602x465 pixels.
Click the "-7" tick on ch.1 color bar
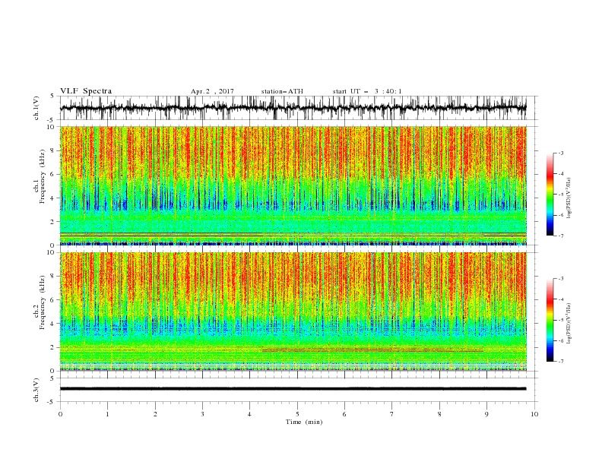coord(561,236)
